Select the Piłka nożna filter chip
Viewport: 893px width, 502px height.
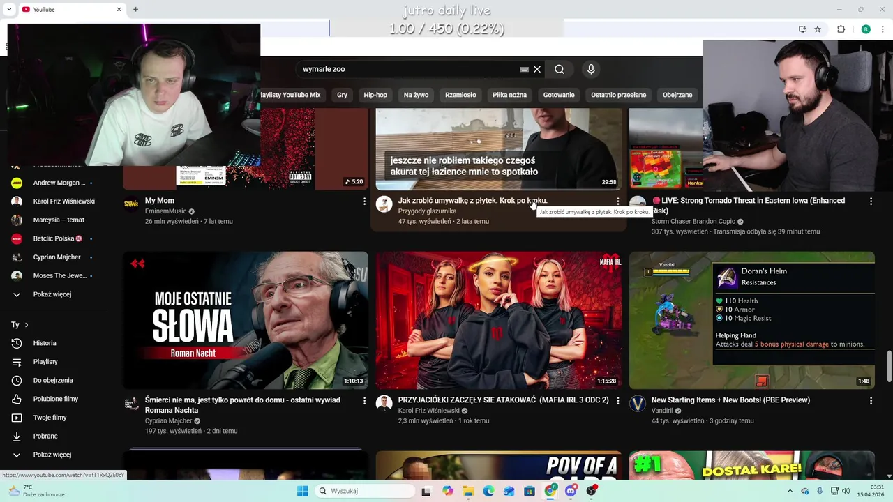(x=509, y=95)
